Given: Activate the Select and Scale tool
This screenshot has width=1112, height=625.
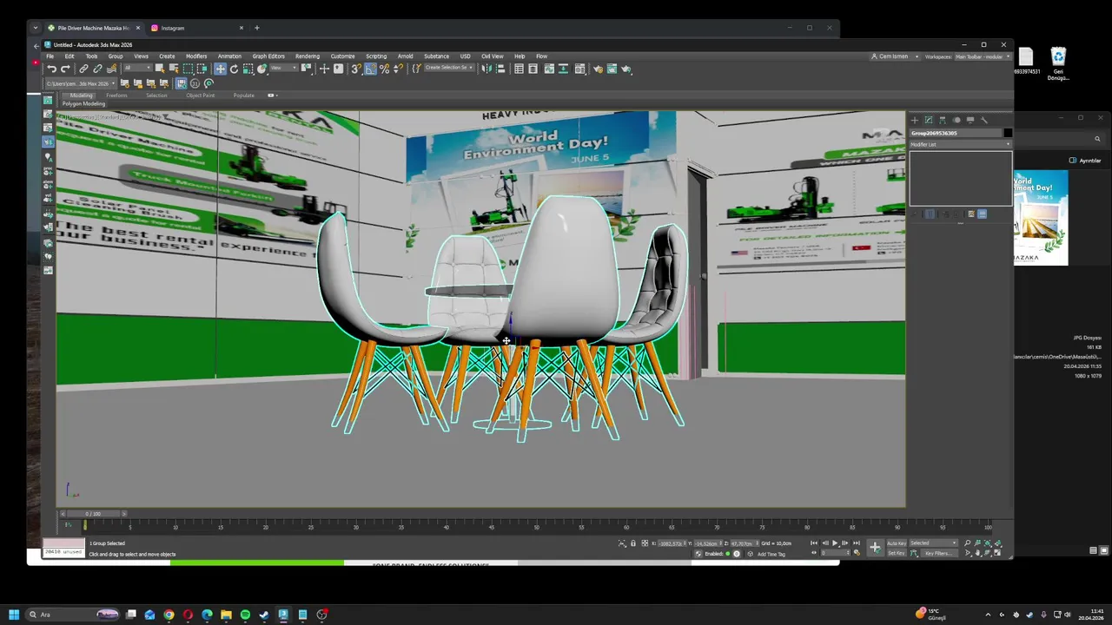Looking at the screenshot, I should (x=248, y=69).
